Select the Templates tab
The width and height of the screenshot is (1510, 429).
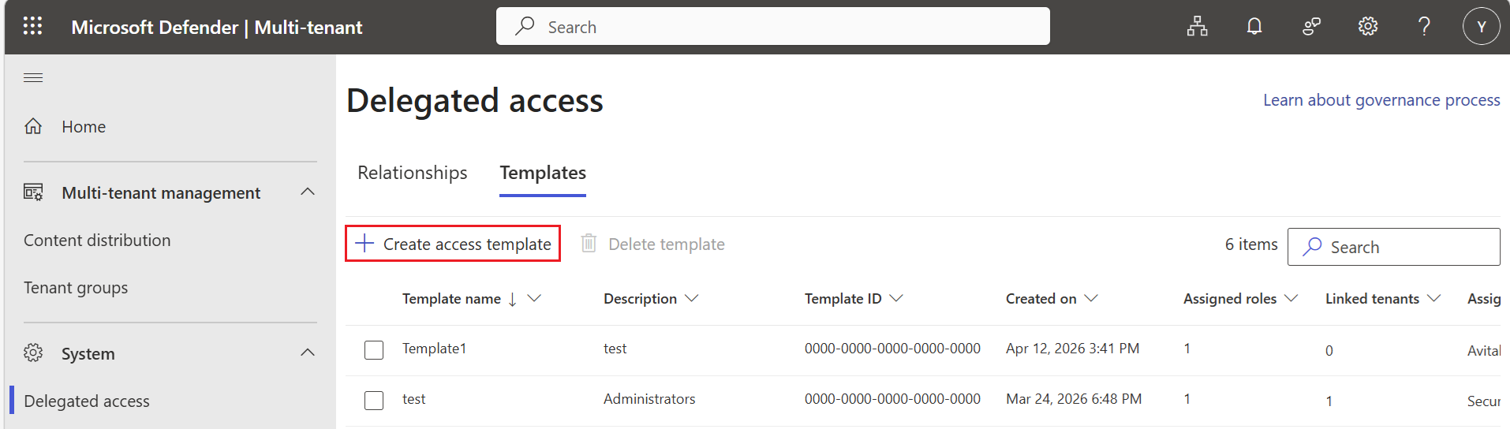[543, 173]
